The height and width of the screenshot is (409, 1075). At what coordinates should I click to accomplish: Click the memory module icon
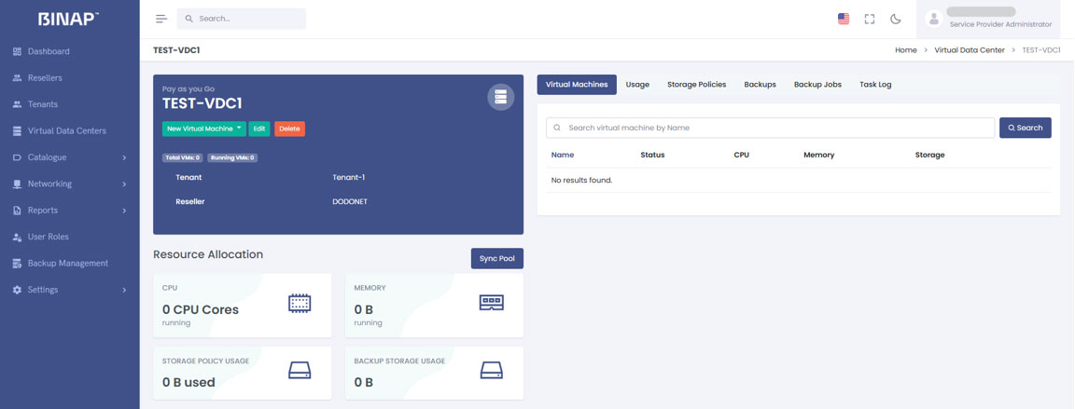click(x=491, y=303)
